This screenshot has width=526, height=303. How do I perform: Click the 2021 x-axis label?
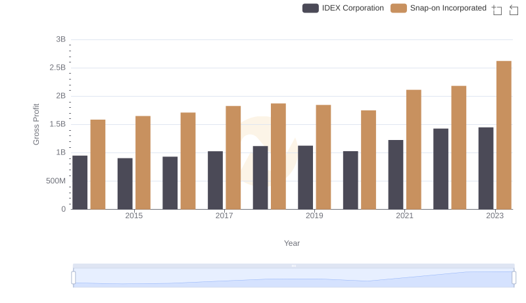[x=404, y=216]
